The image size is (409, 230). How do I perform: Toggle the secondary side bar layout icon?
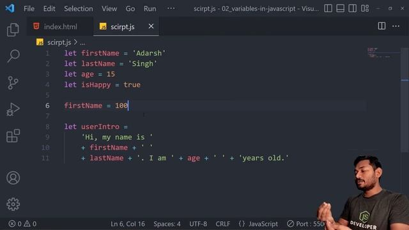tap(352, 8)
